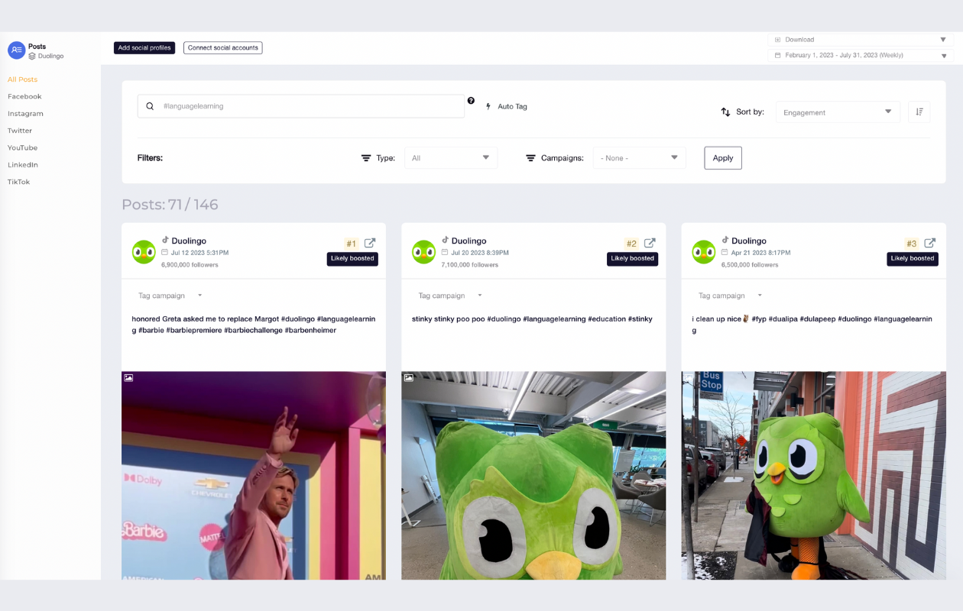The width and height of the screenshot is (963, 611).
Task: Open the Duo owl bus stop image
Action: click(x=814, y=475)
